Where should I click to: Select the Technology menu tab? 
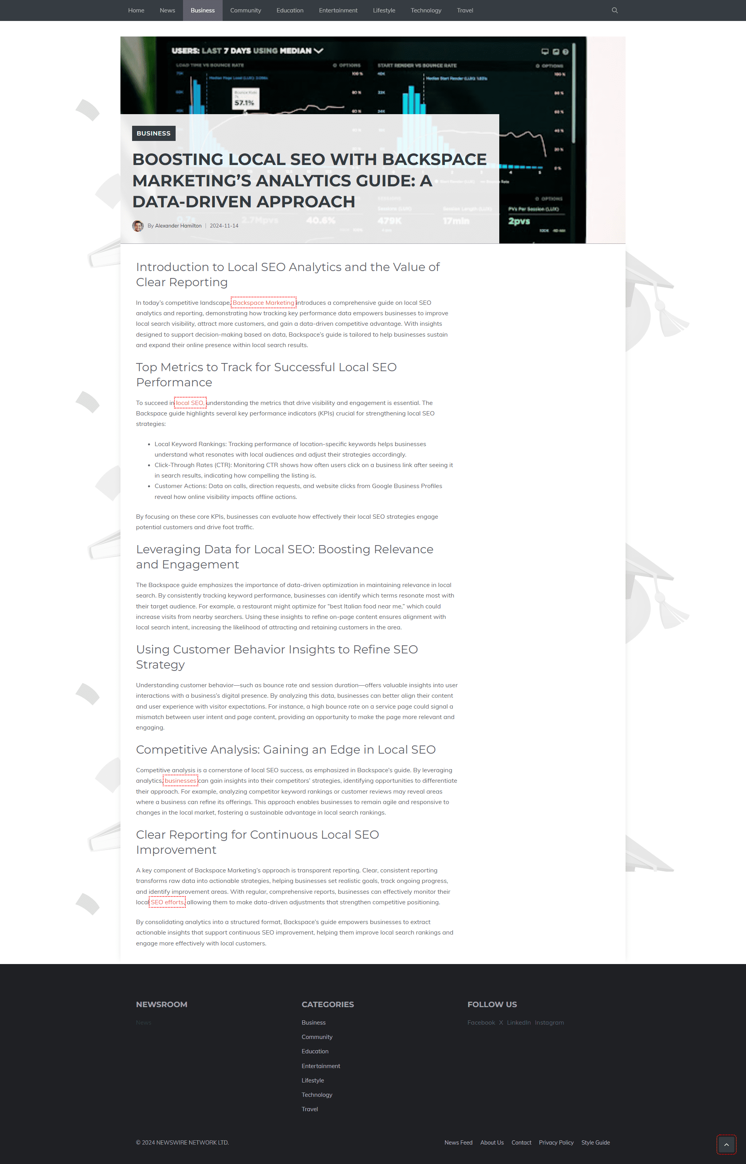coord(426,10)
